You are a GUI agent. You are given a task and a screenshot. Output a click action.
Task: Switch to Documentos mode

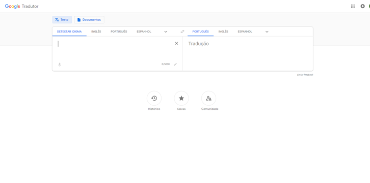[x=89, y=20]
